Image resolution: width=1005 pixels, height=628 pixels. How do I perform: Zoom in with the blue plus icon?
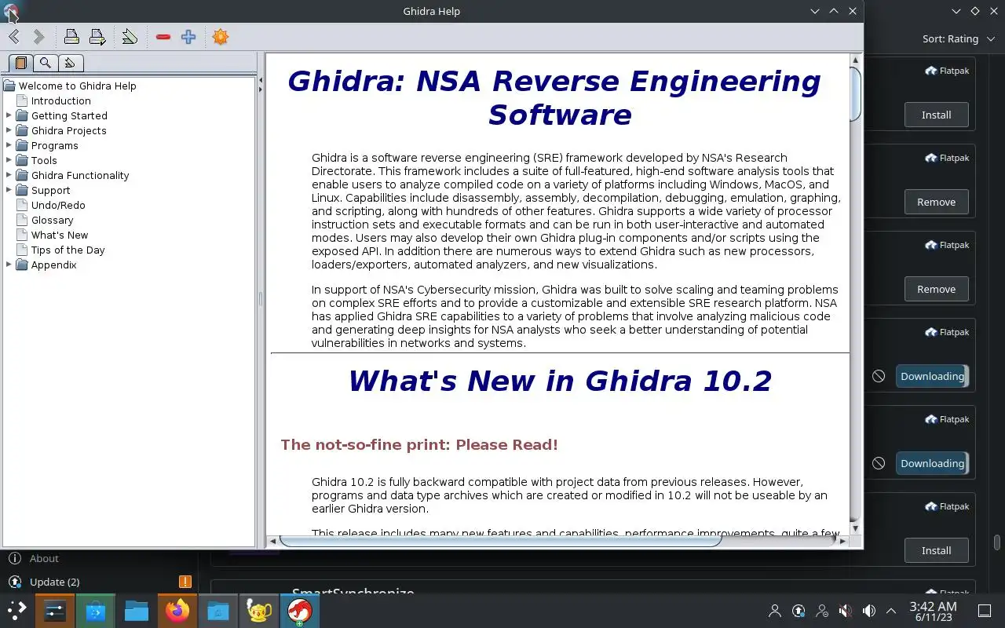pos(188,37)
